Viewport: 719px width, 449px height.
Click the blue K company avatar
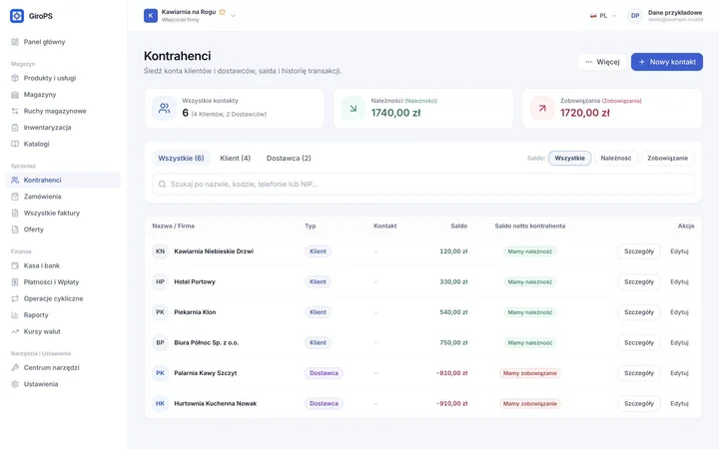point(151,16)
